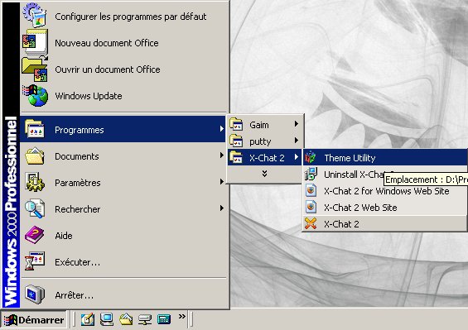Click the X-Chat 2 Web Site icon
The width and height of the screenshot is (468, 330).
click(x=311, y=207)
